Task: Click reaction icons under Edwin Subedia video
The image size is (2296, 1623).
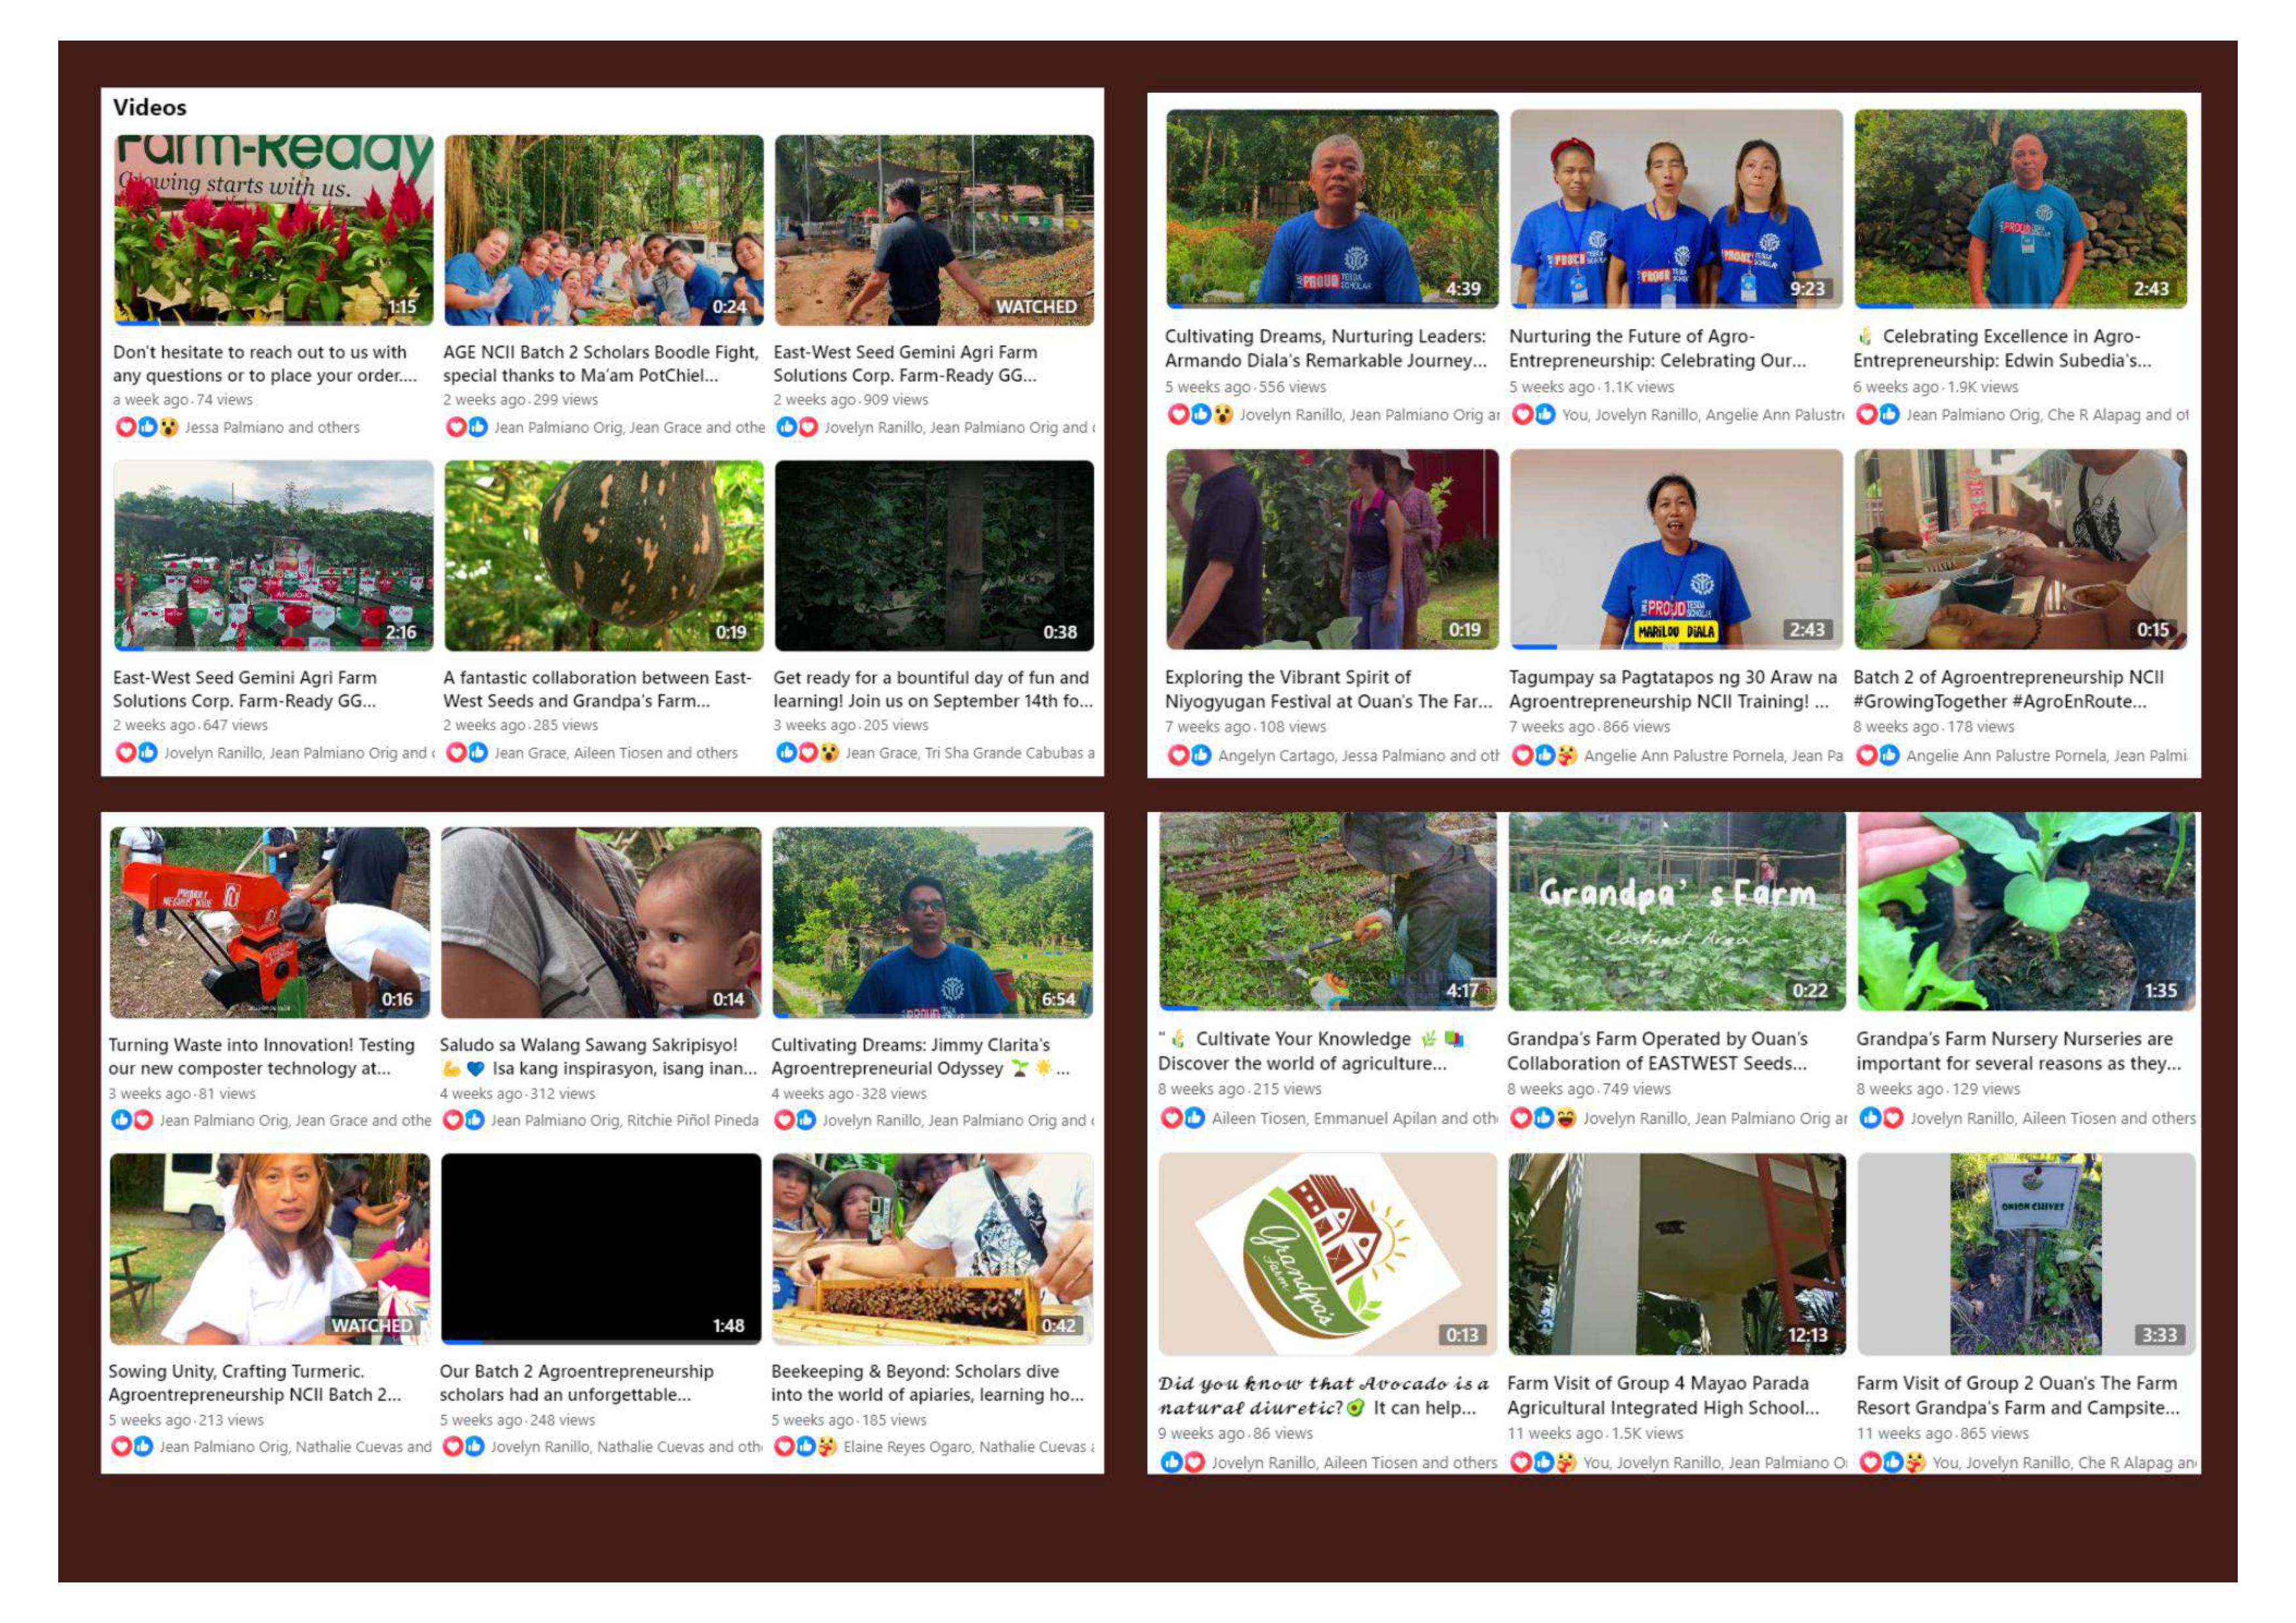Action: click(1877, 414)
